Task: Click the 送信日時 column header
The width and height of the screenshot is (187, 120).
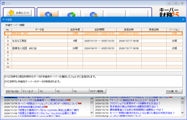Action: (129, 30)
